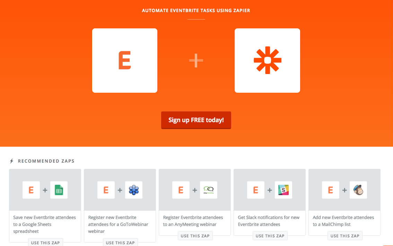Open the AnyMeeting webinar zap description link

pyautogui.click(x=193, y=221)
